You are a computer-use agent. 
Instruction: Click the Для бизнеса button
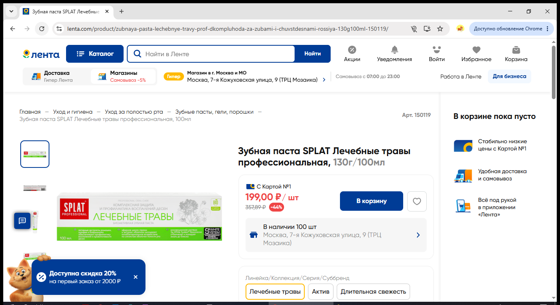pos(509,76)
